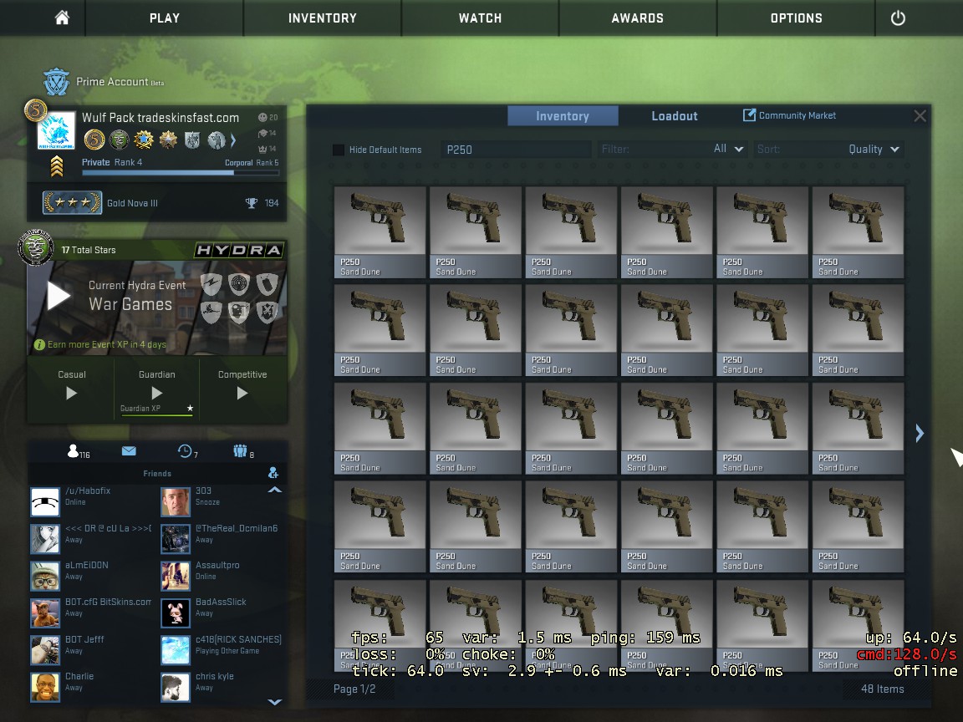The height and width of the screenshot is (722, 963).
Task: Select friend BOT Jefff
Action: point(93,651)
